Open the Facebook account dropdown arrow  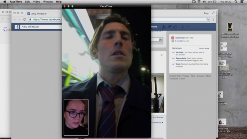click(188, 27)
